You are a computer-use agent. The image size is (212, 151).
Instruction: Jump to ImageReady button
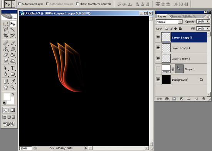[x=9, y=124]
